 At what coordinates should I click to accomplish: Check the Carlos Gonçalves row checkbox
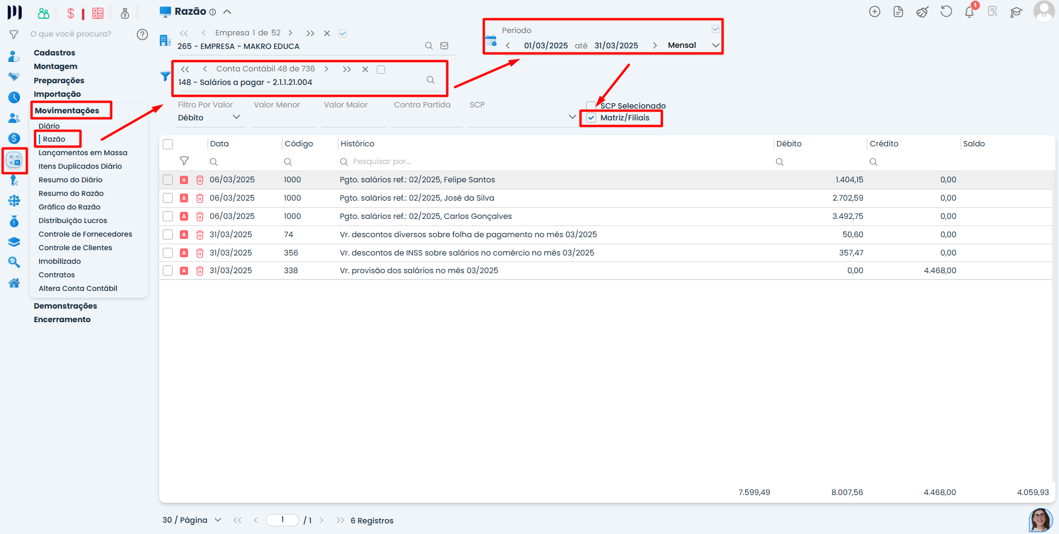tap(168, 217)
